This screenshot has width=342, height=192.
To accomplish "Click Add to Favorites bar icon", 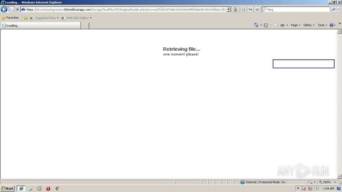I will click(26, 18).
